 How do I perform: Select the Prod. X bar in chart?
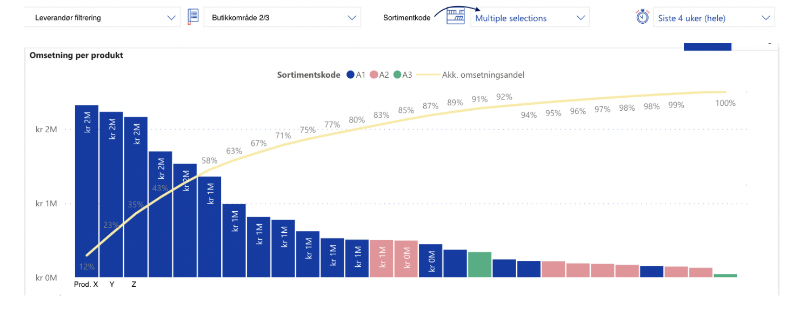point(86,191)
